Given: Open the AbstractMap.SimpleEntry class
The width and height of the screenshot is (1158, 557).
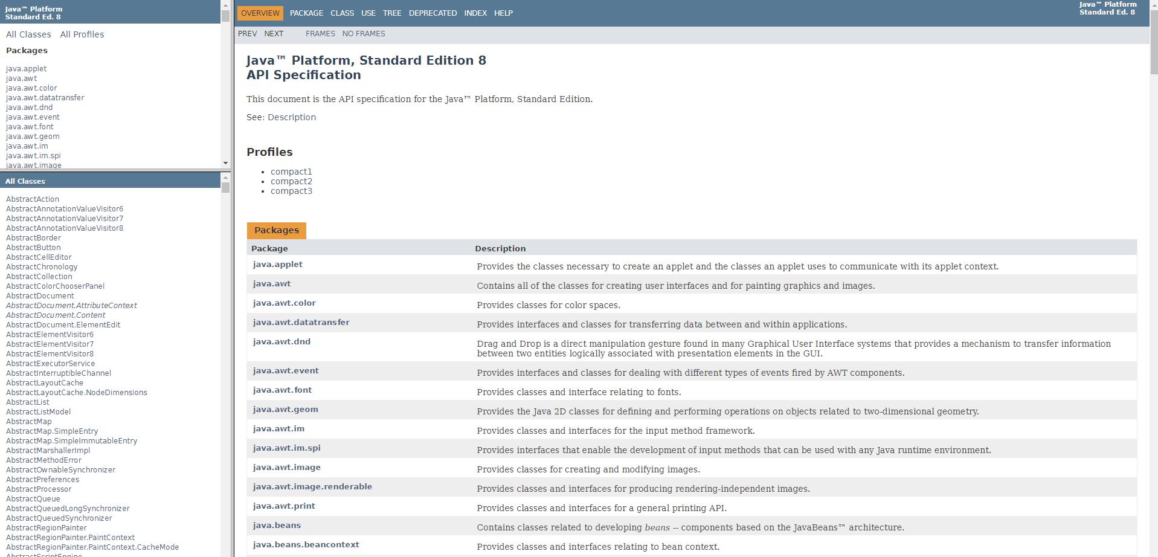Looking at the screenshot, I should point(52,431).
